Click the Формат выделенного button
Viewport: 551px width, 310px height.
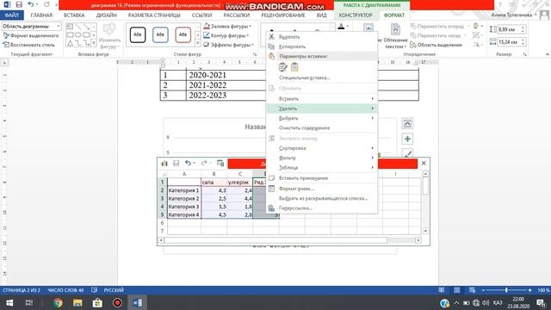pos(31,35)
